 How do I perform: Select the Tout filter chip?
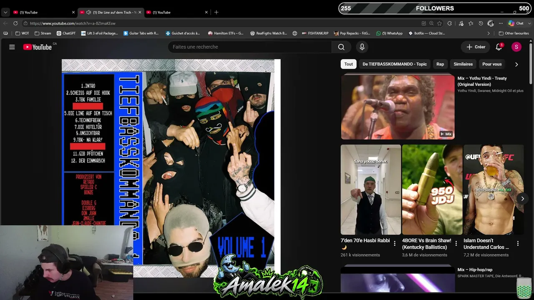point(348,64)
